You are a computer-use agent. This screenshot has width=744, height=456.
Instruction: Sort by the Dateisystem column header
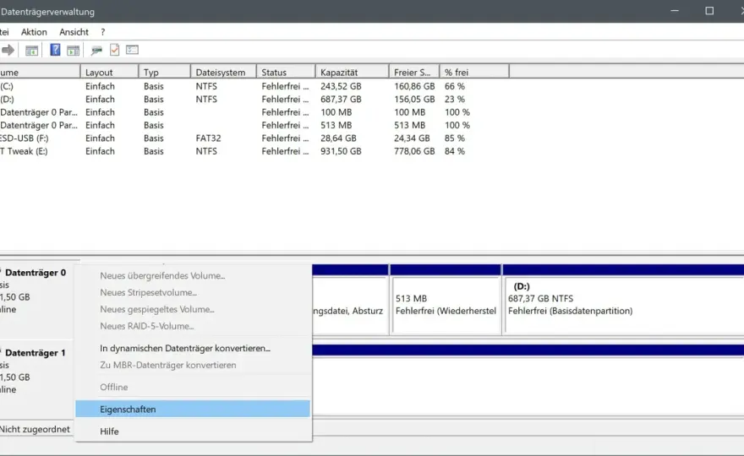click(x=223, y=72)
